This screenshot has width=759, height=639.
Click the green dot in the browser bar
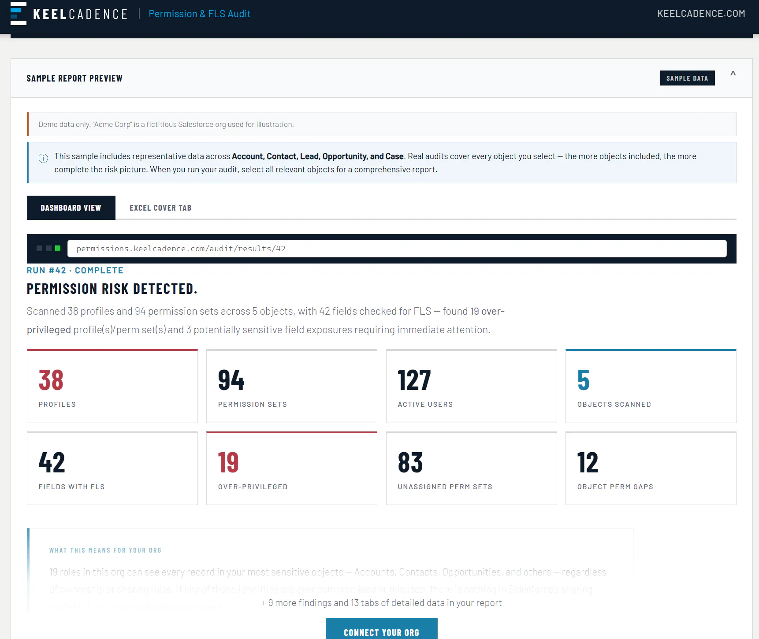58,249
